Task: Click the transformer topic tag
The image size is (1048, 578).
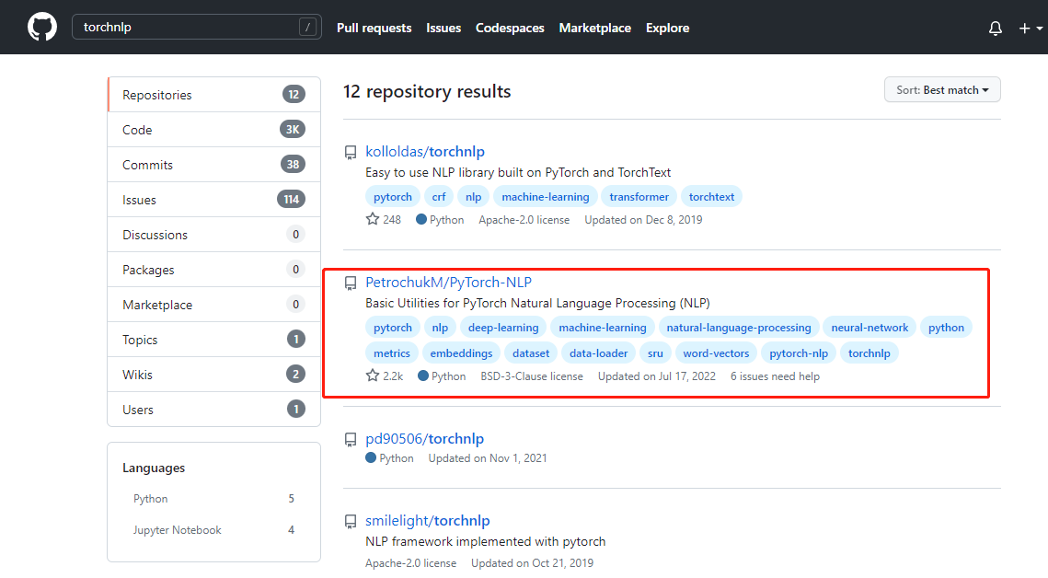Action: coord(639,196)
